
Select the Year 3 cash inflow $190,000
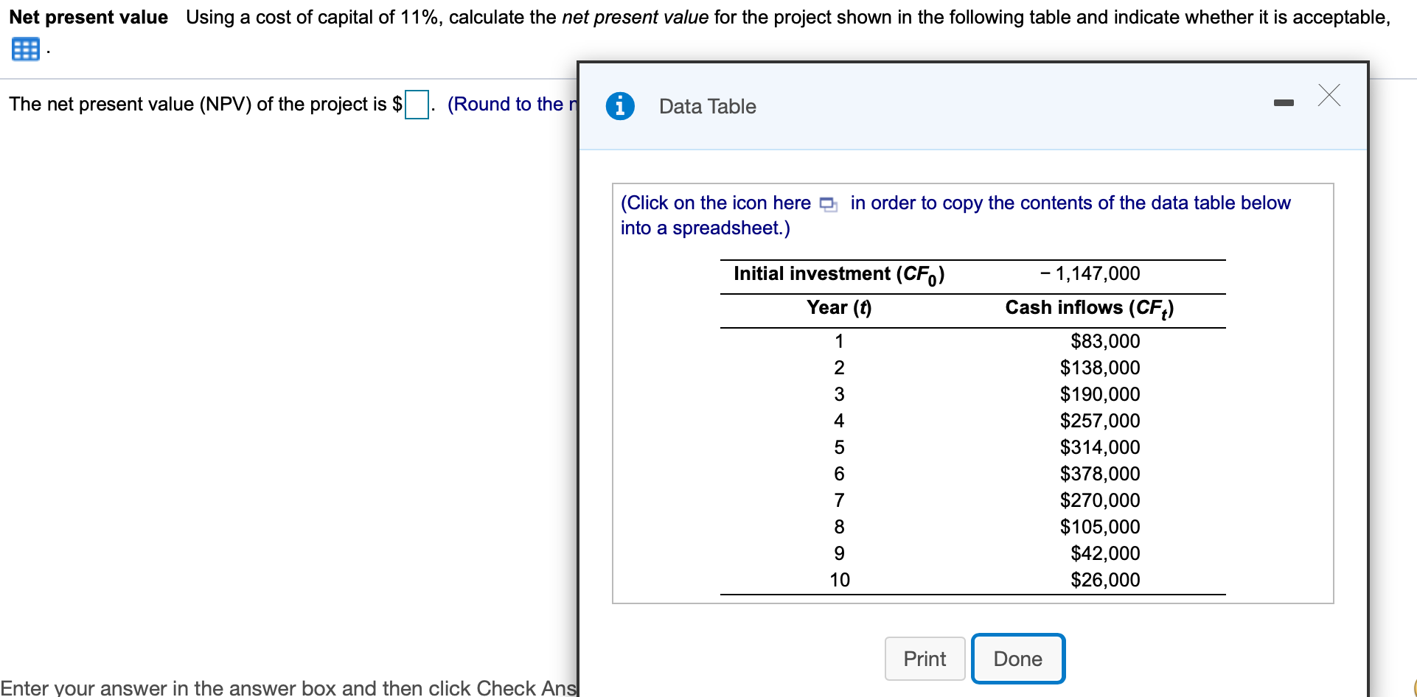coord(1099,394)
